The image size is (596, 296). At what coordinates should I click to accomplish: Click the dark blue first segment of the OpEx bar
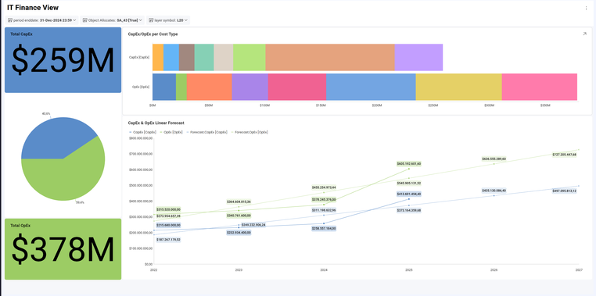[164, 87]
